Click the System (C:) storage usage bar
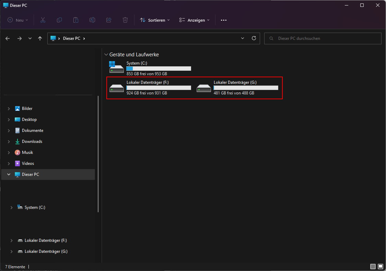 point(159,69)
